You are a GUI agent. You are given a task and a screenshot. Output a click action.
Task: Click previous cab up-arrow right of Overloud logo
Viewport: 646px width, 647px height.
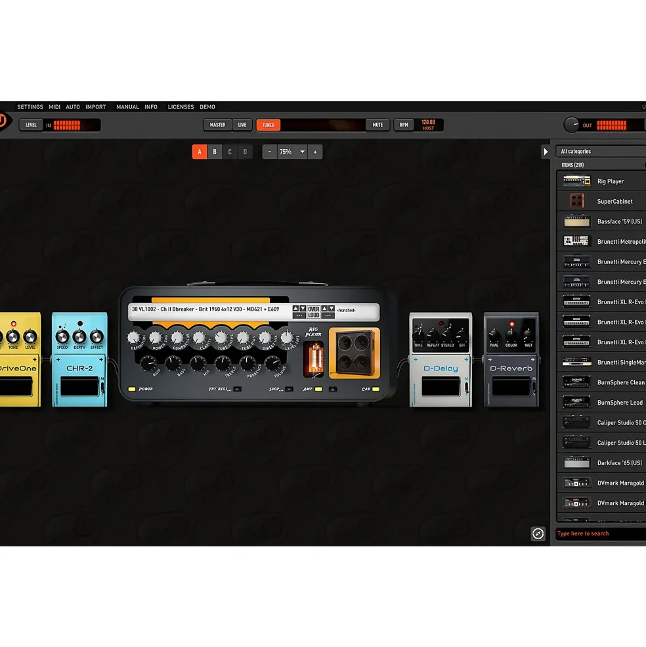pos(324,309)
